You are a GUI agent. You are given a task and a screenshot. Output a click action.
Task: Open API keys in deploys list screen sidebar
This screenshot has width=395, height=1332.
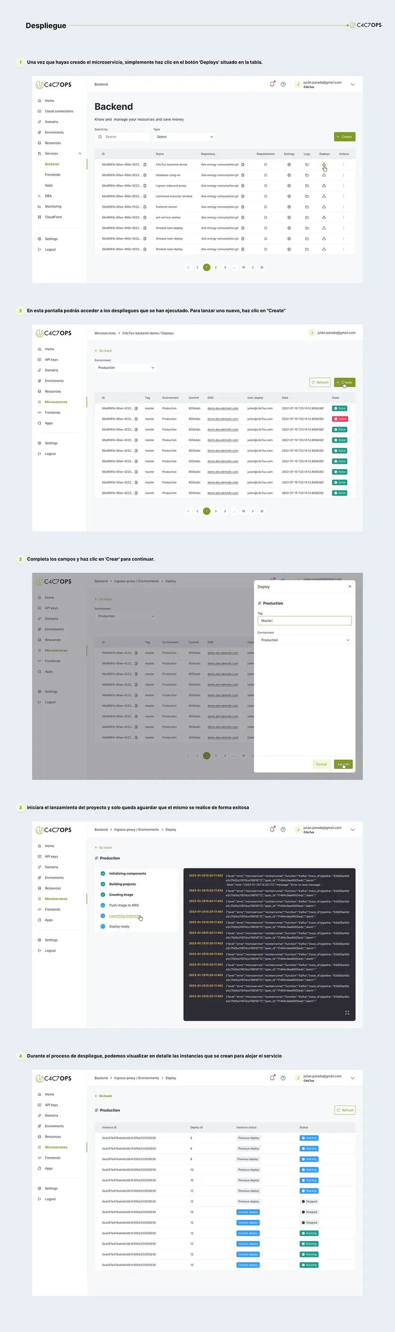[x=51, y=360]
